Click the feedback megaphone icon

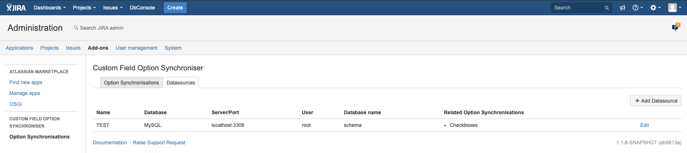click(x=623, y=8)
